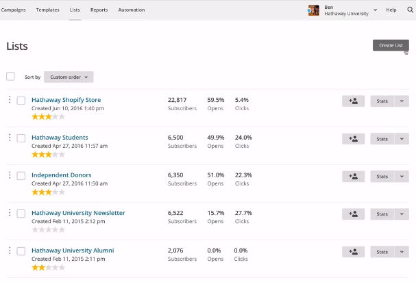Click drag handle dots beside Hathaway Shopify Store
416x282 pixels.
point(10,100)
